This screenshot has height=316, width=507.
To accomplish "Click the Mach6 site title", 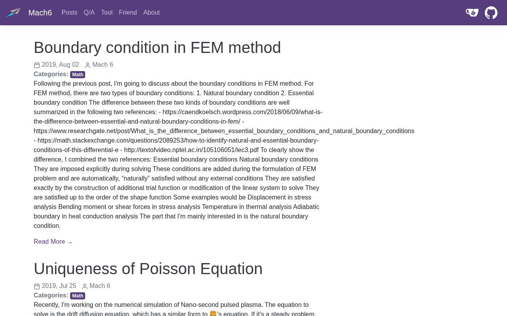I will point(40,13).
